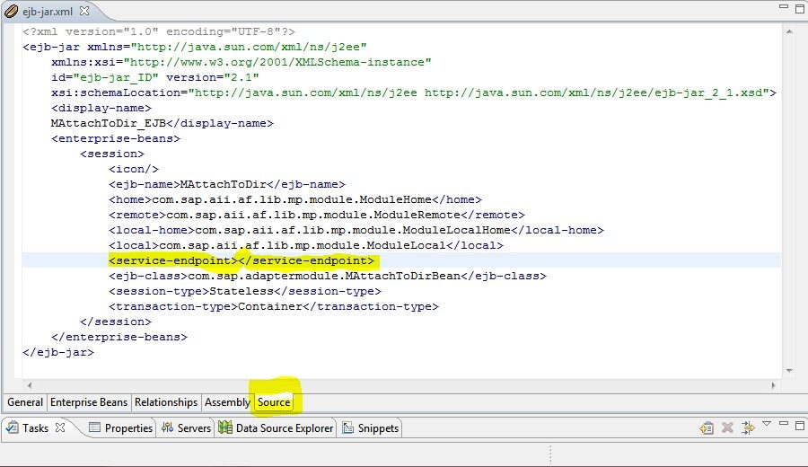Minimize the Tasks view panel
This screenshot has height=467, width=808.
[x=783, y=424]
